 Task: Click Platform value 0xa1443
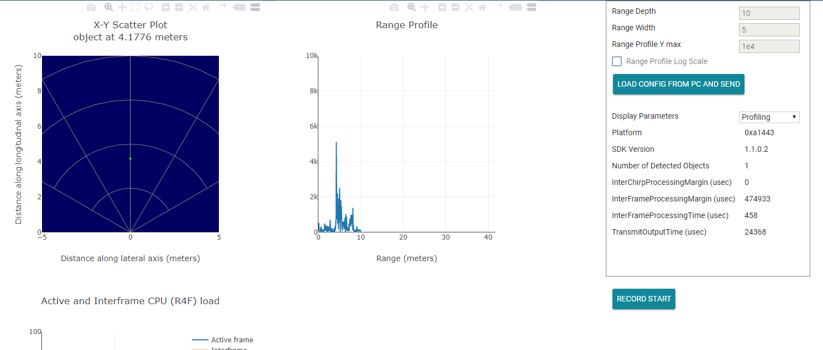coord(758,132)
